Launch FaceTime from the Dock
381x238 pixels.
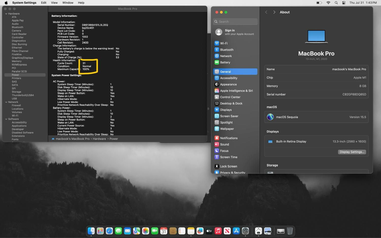coord(155,231)
